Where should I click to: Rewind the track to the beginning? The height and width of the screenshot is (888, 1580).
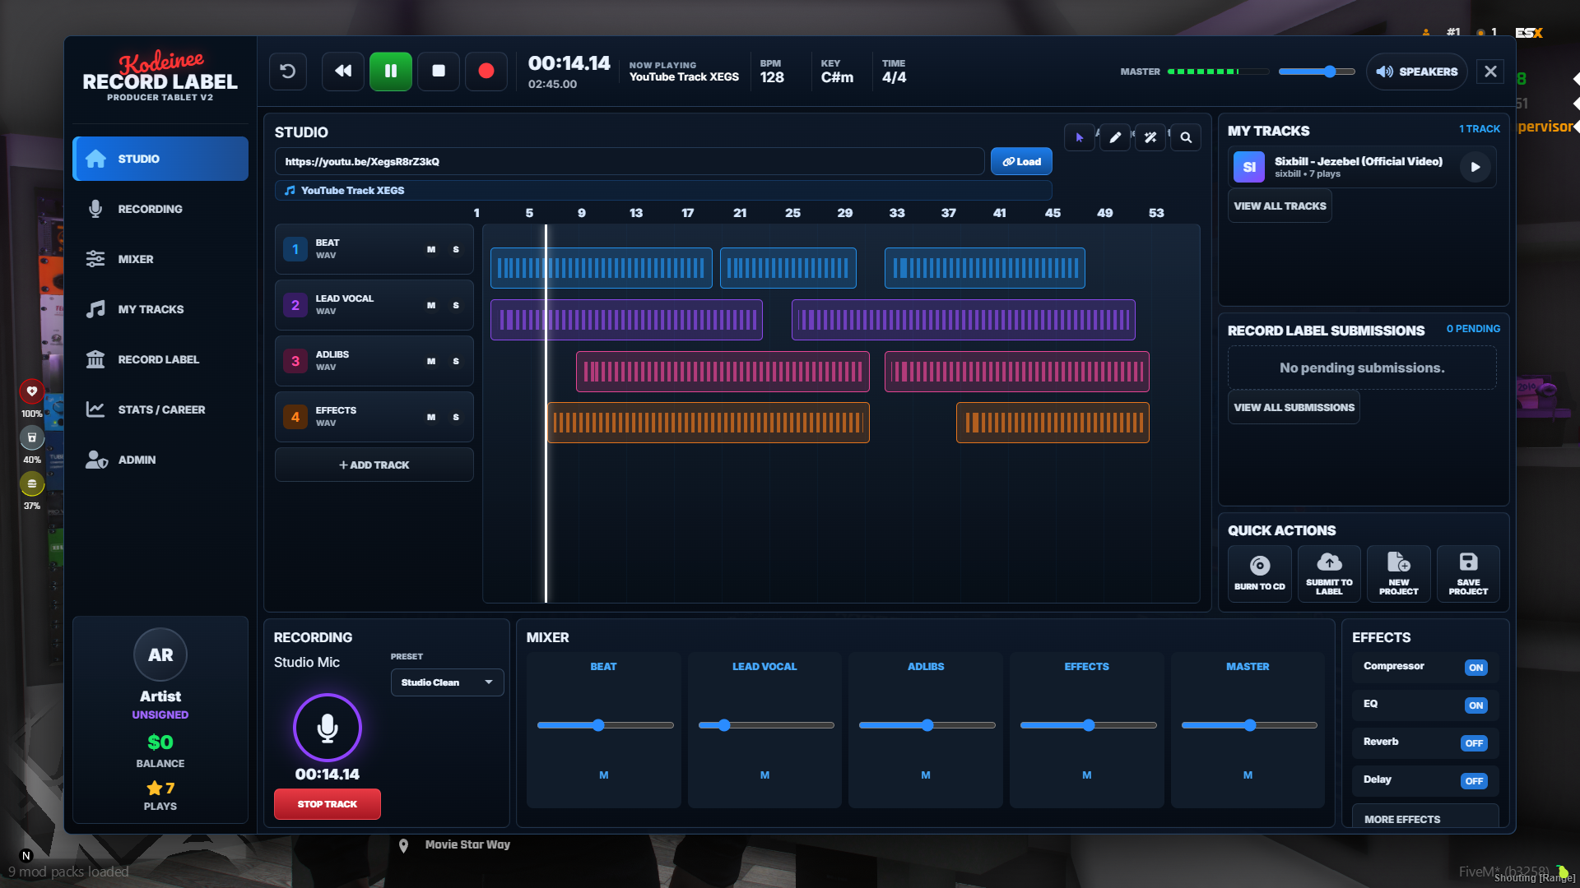point(343,72)
